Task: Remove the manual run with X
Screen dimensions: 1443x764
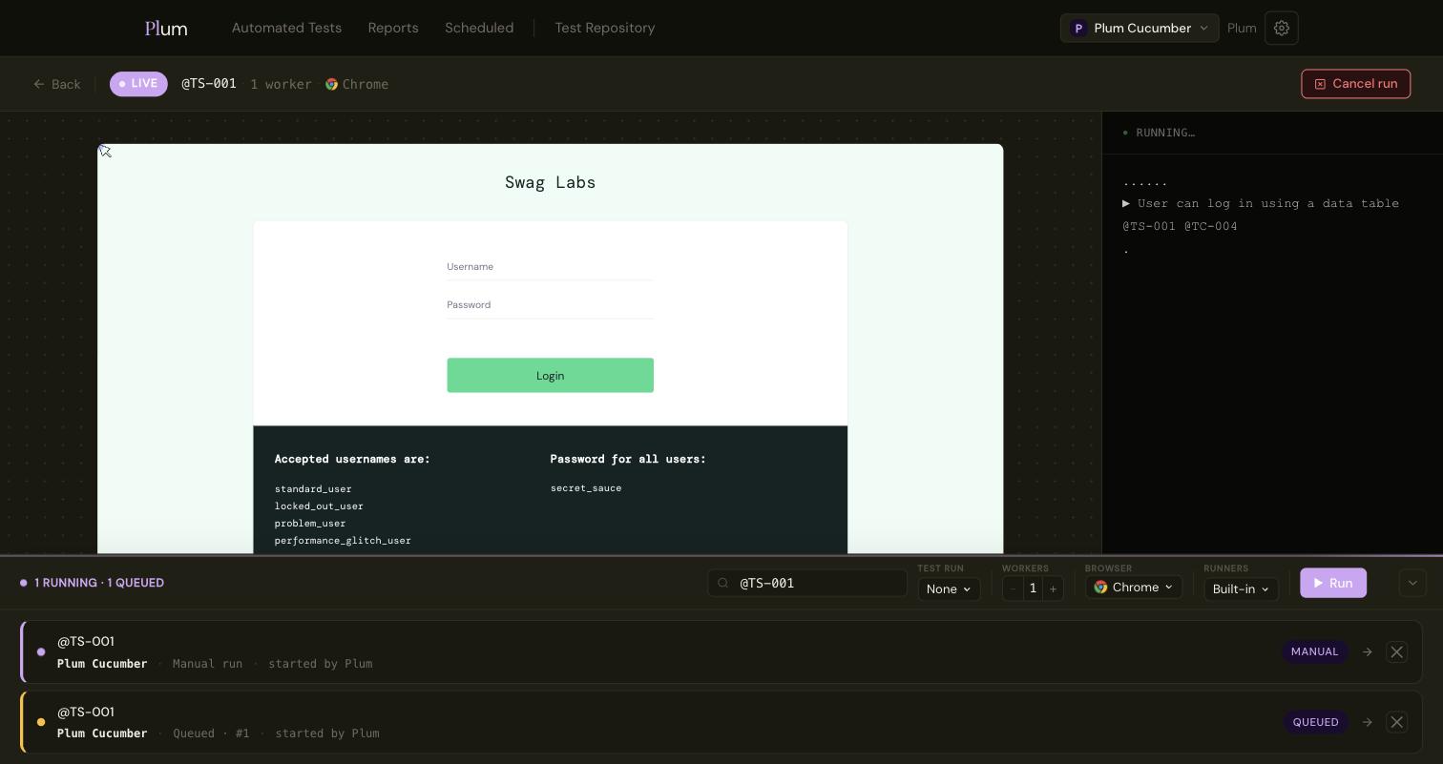Action: point(1396,652)
